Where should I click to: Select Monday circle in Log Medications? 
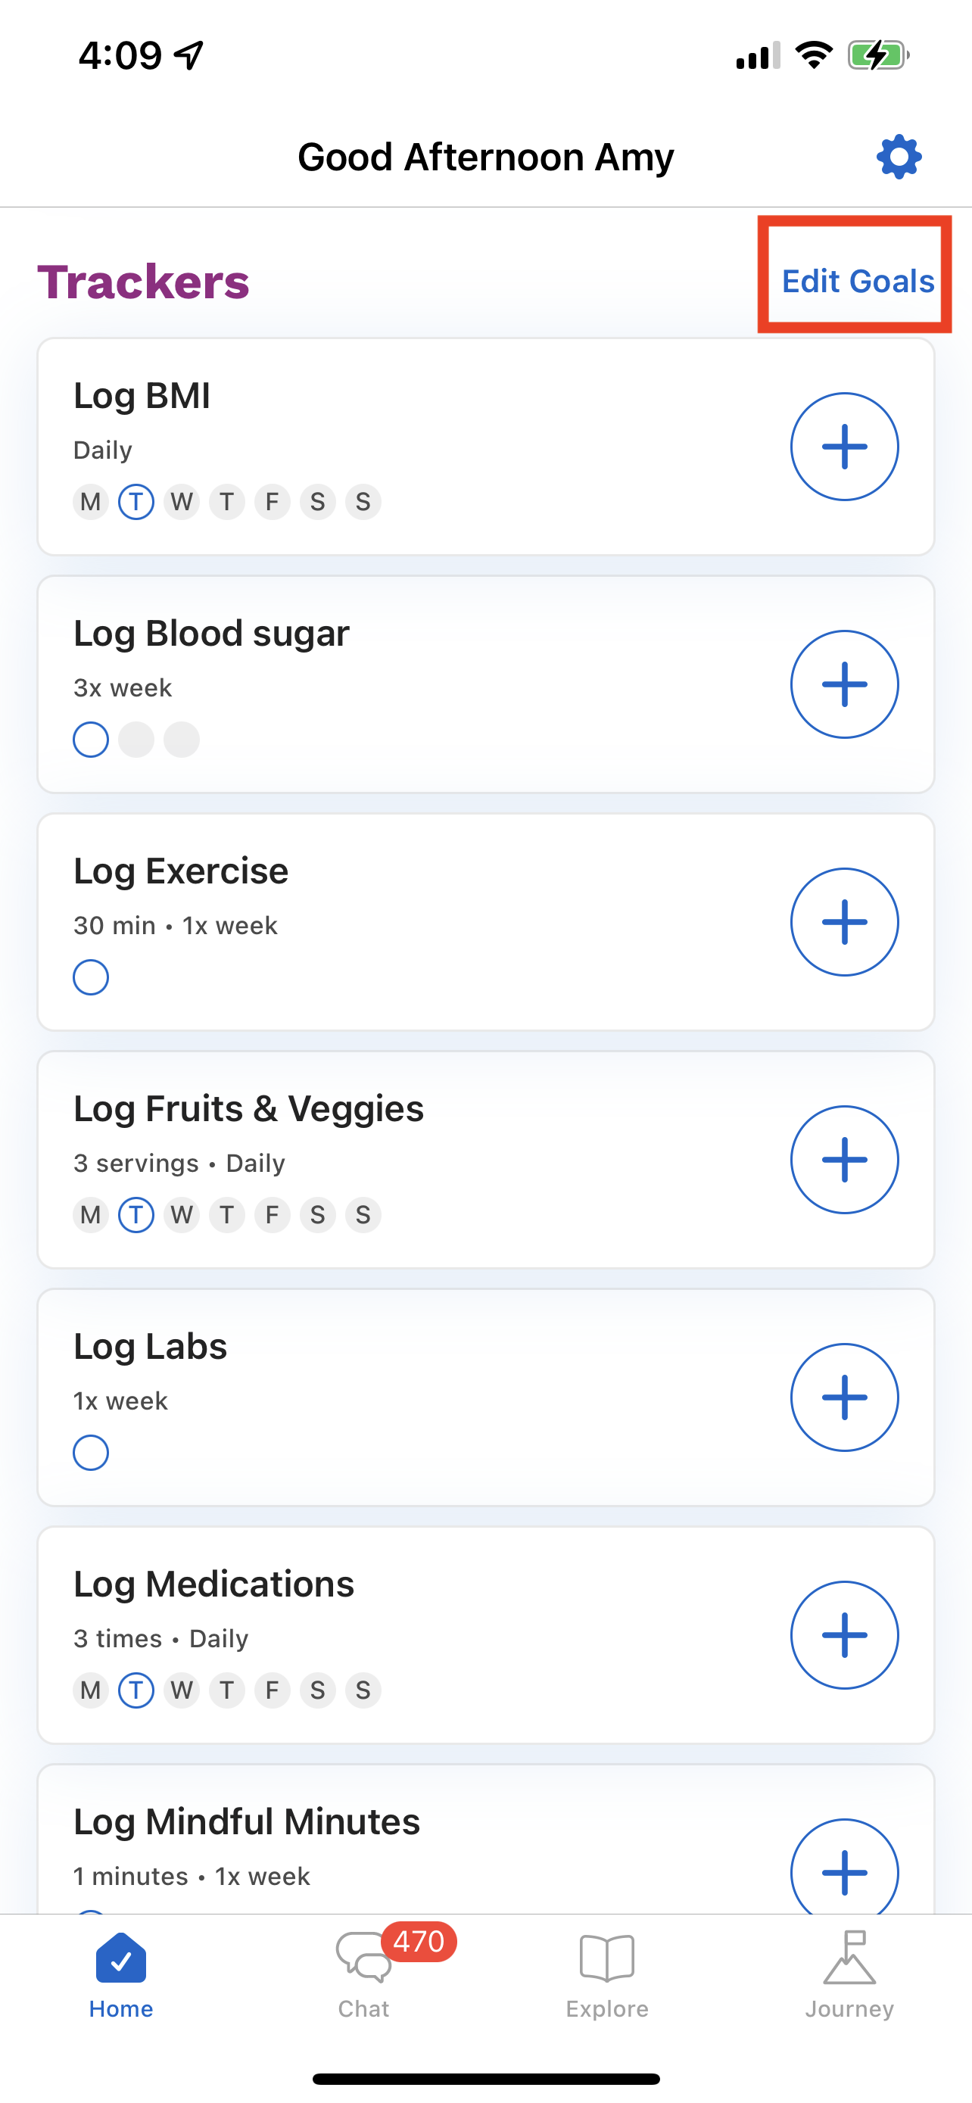(91, 1690)
